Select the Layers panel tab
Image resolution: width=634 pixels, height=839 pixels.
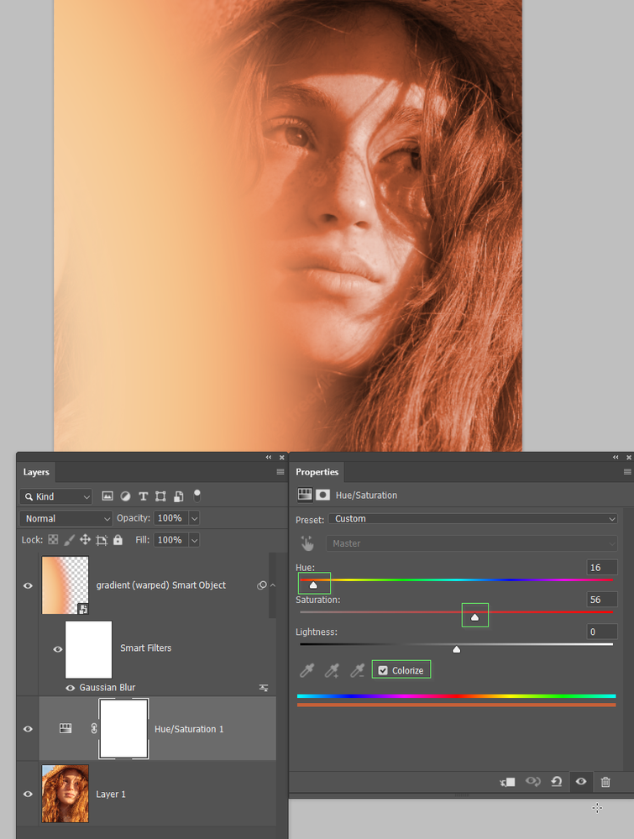coord(36,472)
